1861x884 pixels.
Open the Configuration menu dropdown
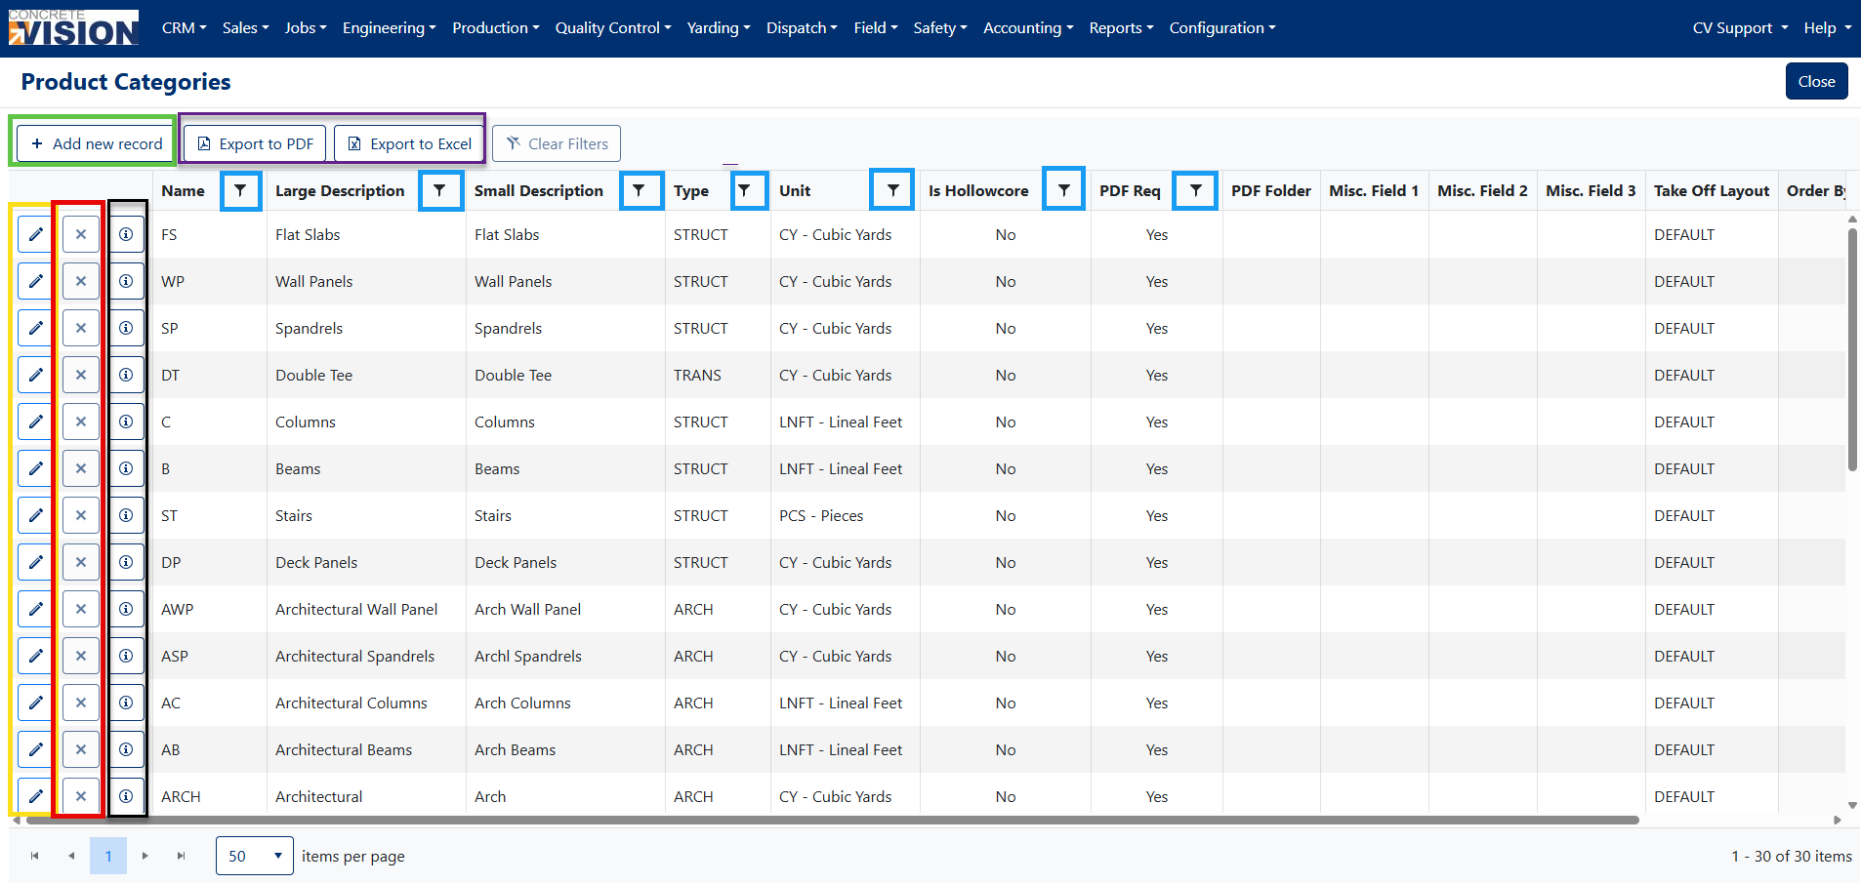tap(1222, 28)
